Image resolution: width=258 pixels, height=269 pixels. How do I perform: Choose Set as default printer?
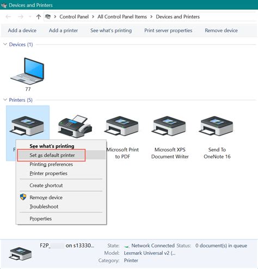click(x=61, y=155)
